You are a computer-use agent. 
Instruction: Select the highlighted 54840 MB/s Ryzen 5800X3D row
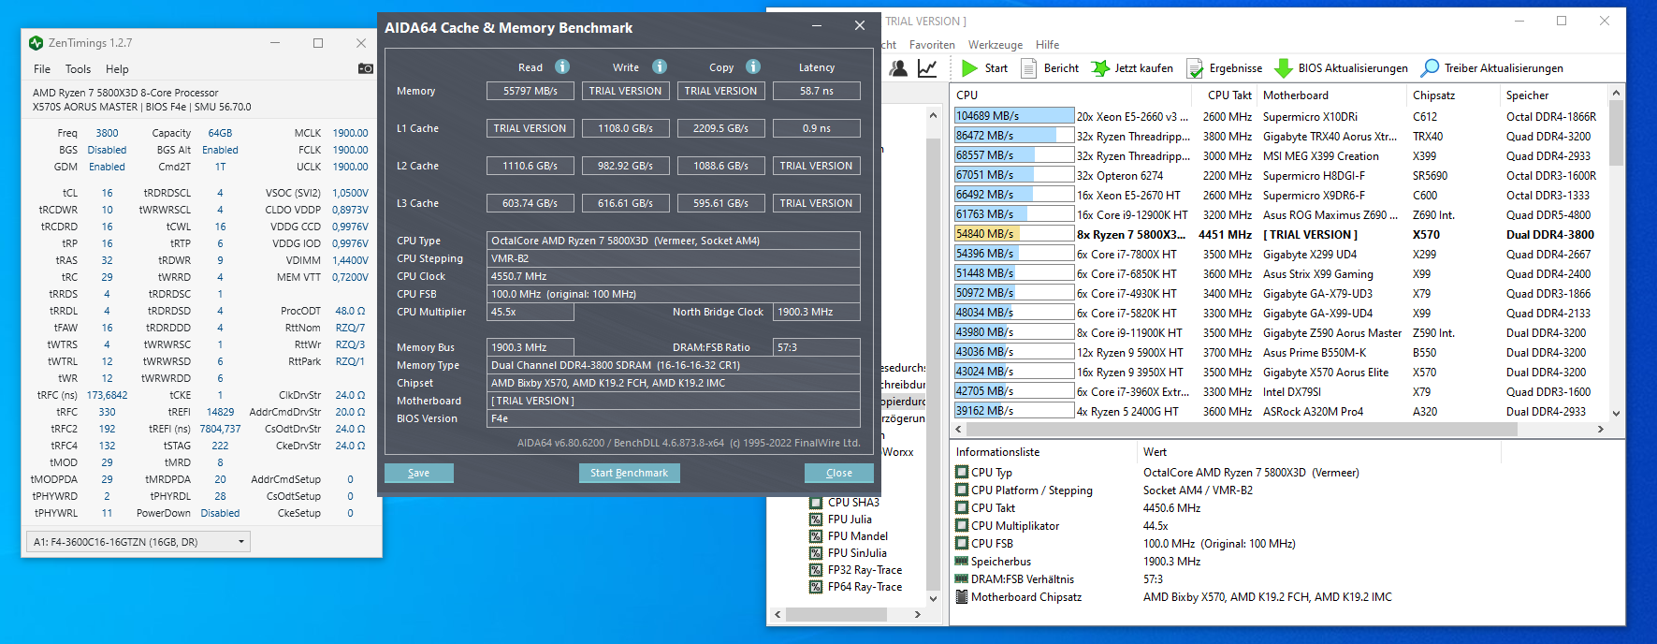pyautogui.click(x=1280, y=234)
